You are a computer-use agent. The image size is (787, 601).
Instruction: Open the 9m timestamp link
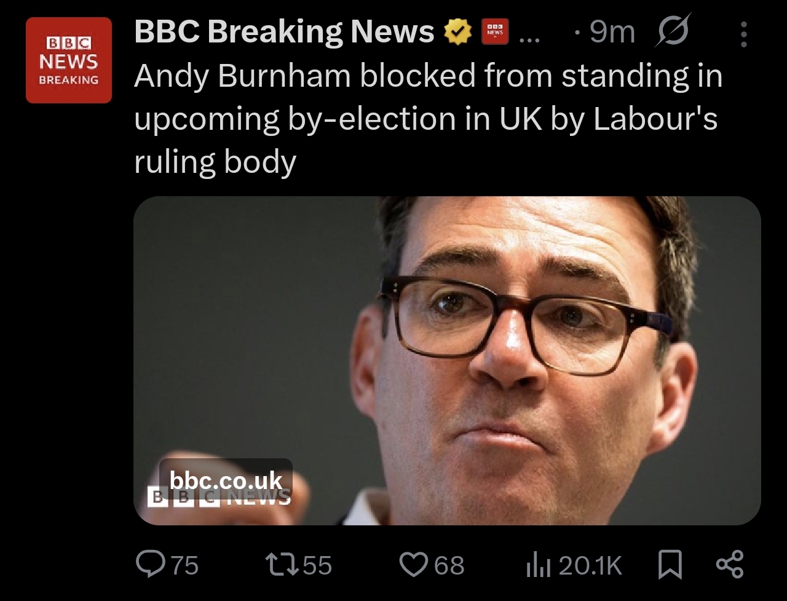coord(611,33)
